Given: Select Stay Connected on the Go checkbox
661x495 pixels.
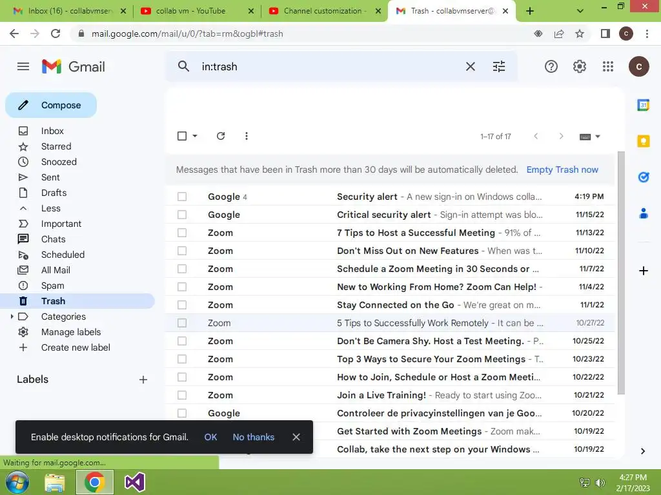Looking at the screenshot, I should [182, 305].
